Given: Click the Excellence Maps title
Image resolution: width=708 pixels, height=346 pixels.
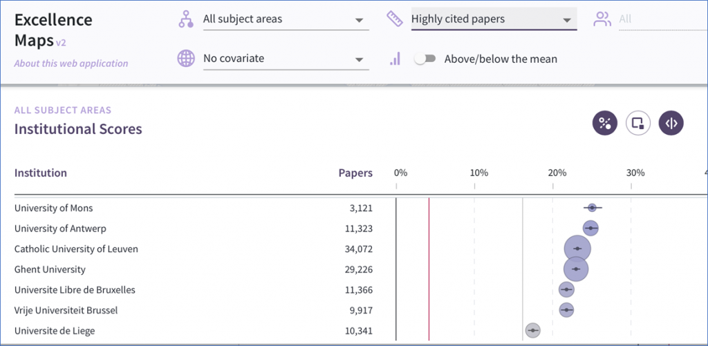Looking at the screenshot, I should coord(53,30).
